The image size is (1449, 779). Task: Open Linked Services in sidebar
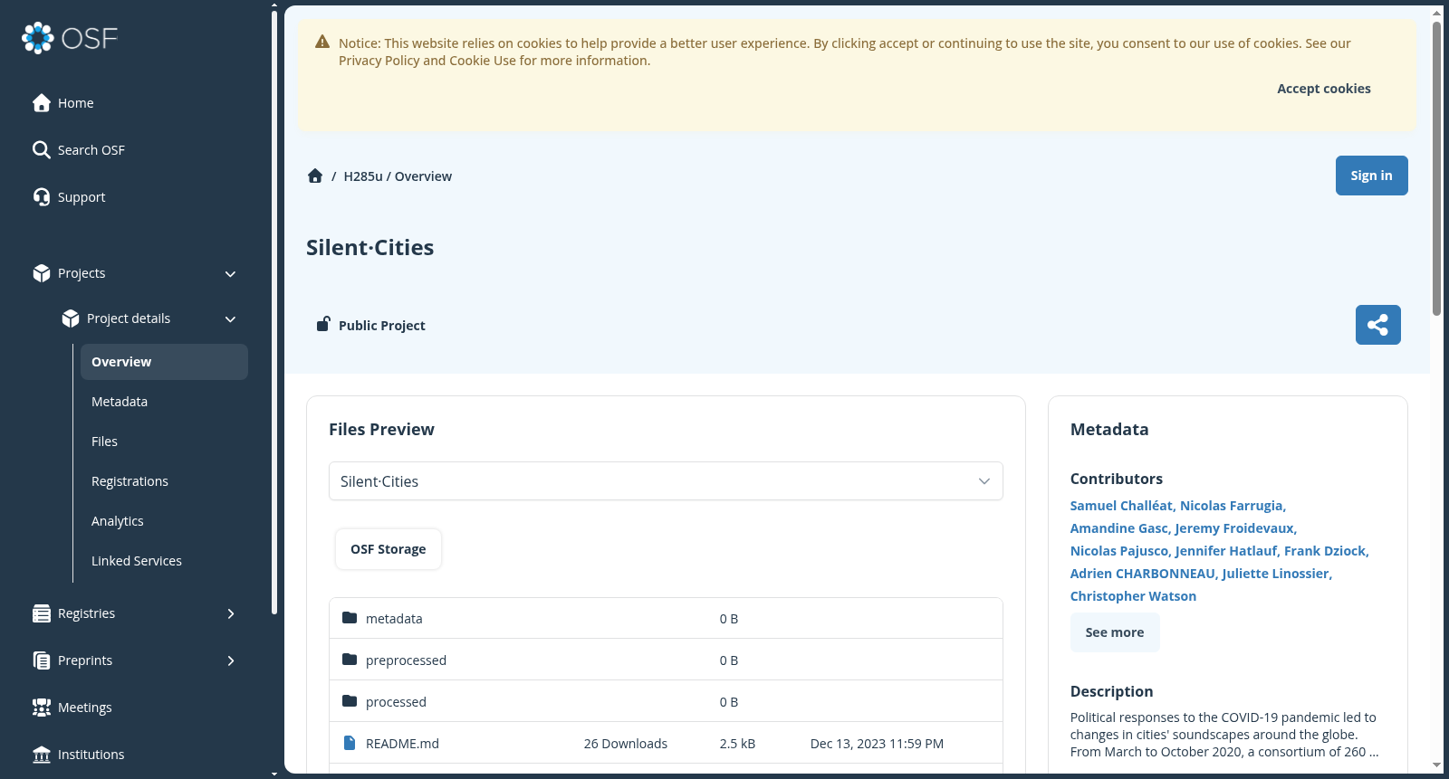tap(164, 561)
